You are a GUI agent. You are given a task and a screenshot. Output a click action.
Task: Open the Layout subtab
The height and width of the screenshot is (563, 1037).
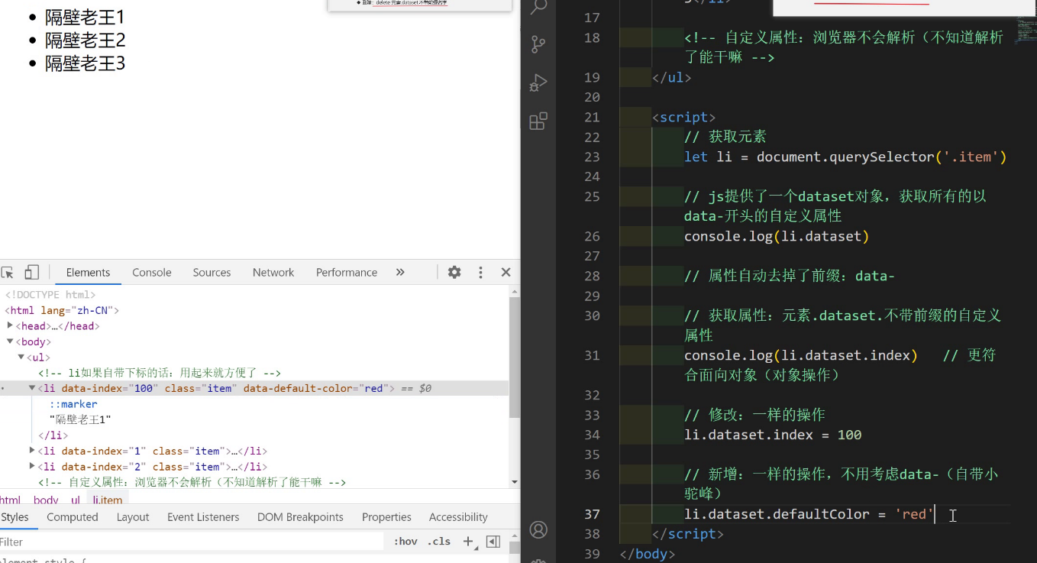133,517
